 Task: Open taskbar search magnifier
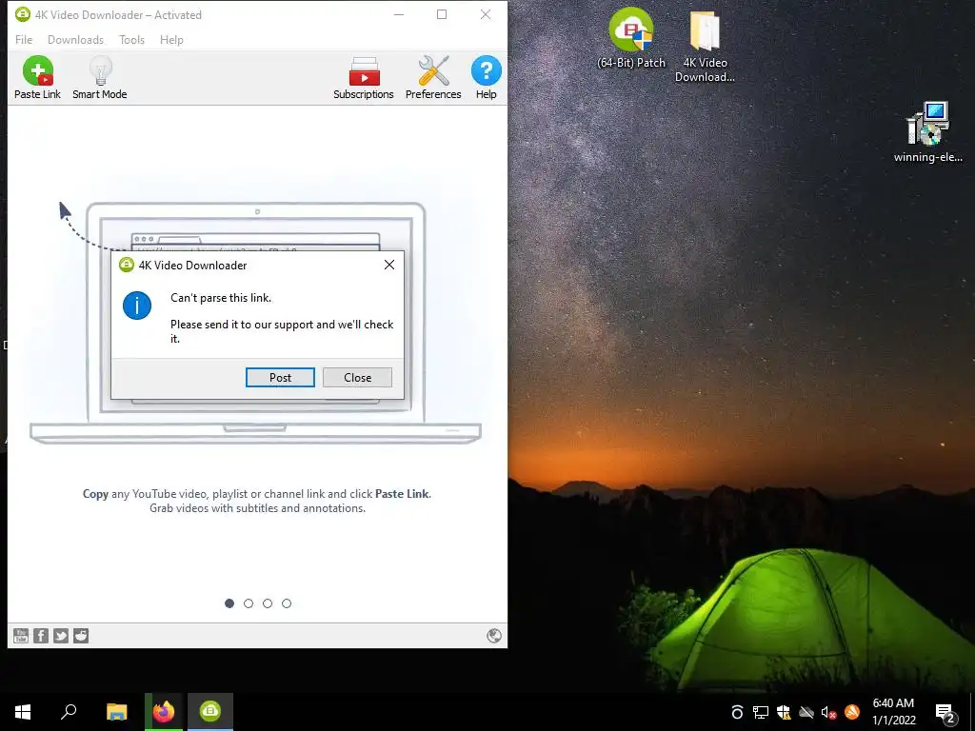click(69, 712)
